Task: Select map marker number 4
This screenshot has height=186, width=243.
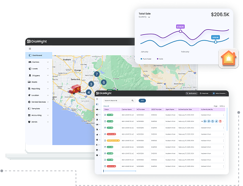Action: (x=89, y=92)
